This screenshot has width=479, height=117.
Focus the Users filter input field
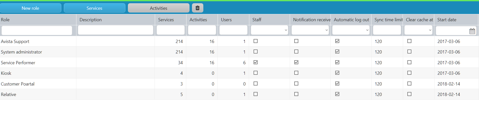coord(233,30)
